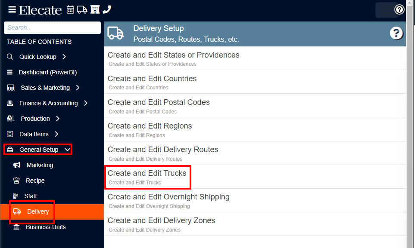Open Create and Edit Postal Codes
Screen dimensions: 415x248
click(255, 106)
